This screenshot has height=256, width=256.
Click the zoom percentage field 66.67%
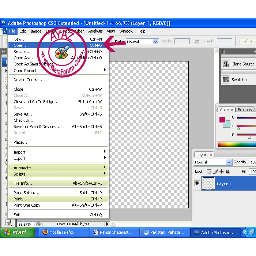tap(25, 224)
